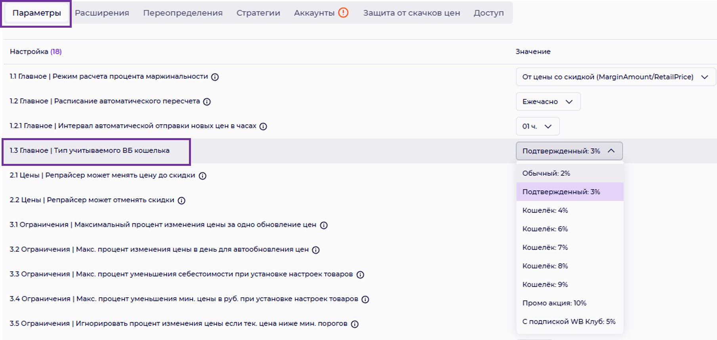Select 'Обычный: 2%' wallet option
Screen dimensions: 717x340
(546, 173)
